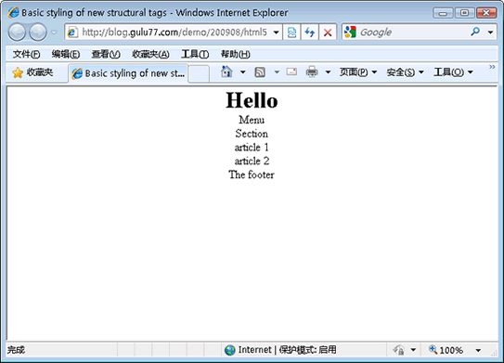Click the 'article 2' text
Image resolution: width=504 pixels, height=363 pixels.
(x=252, y=161)
